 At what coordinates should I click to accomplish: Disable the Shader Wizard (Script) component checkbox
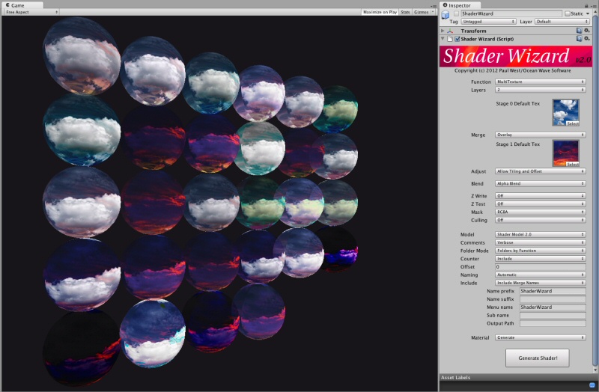point(457,39)
